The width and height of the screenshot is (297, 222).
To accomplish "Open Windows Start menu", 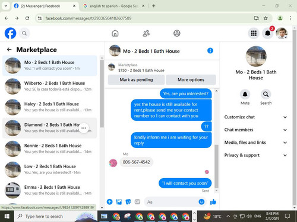I will (x=7, y=216).
